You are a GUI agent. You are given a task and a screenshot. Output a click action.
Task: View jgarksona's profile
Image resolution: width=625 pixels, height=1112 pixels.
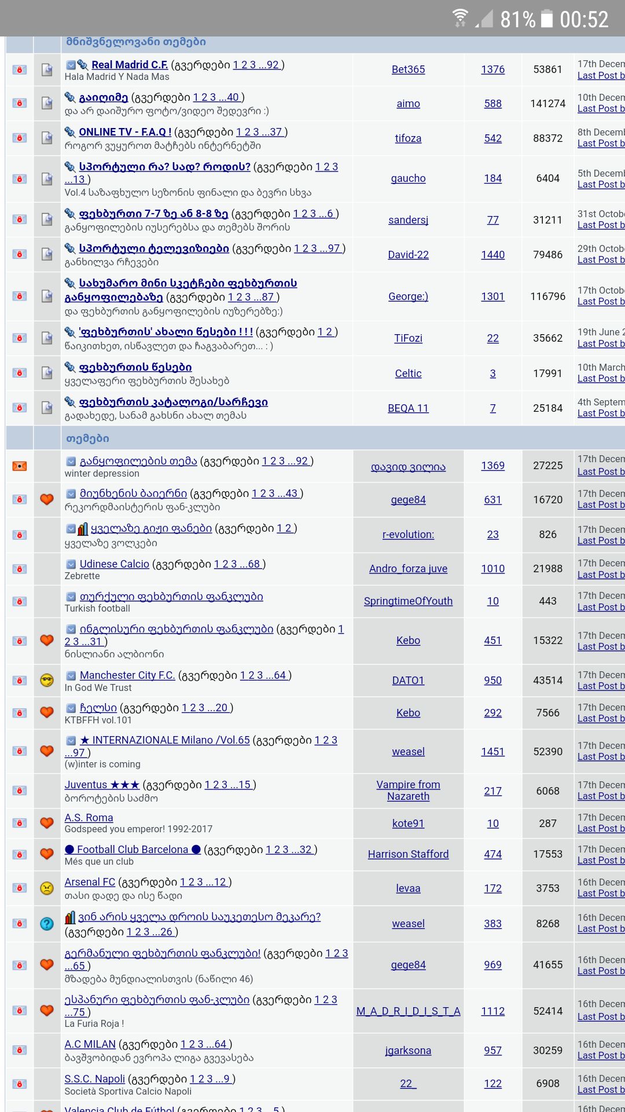click(408, 1051)
